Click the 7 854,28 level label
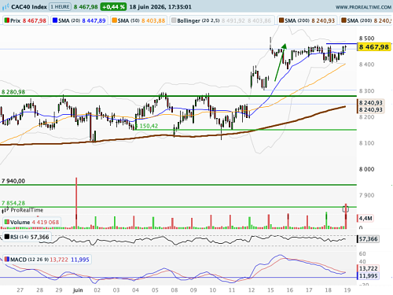This screenshot has width=393, height=295. click(13, 203)
